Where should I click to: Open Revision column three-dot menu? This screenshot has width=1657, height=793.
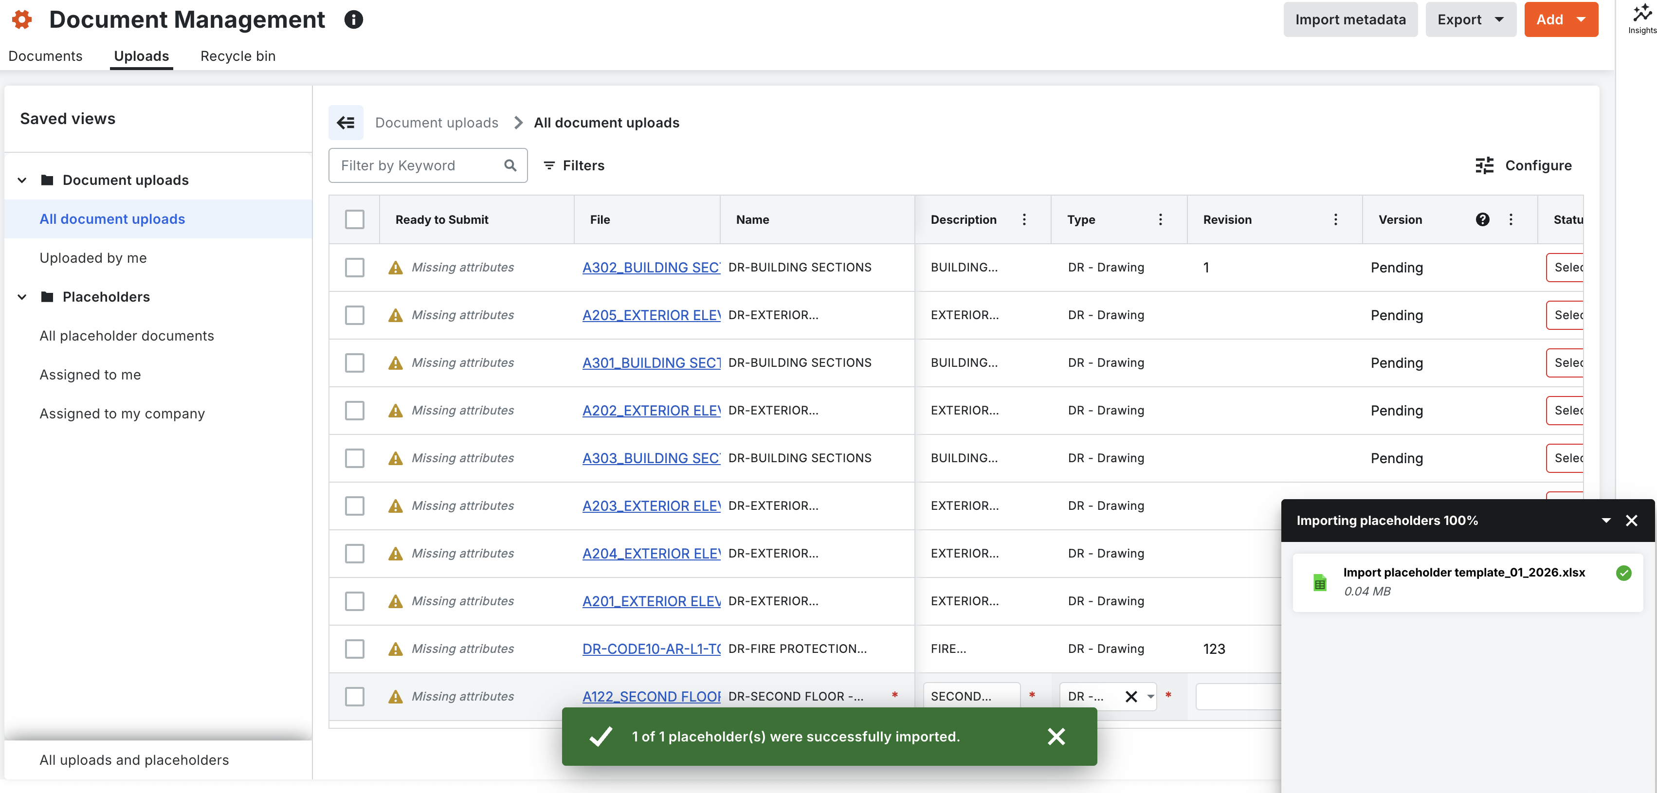pyautogui.click(x=1335, y=219)
